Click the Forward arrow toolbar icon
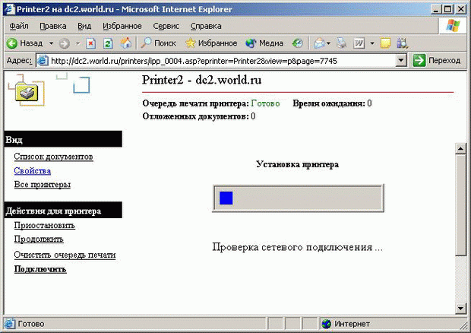Viewport: 471px width, 333px height. (64, 43)
